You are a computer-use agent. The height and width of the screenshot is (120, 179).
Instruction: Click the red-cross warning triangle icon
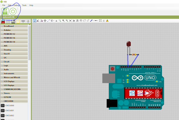pos(107,21)
